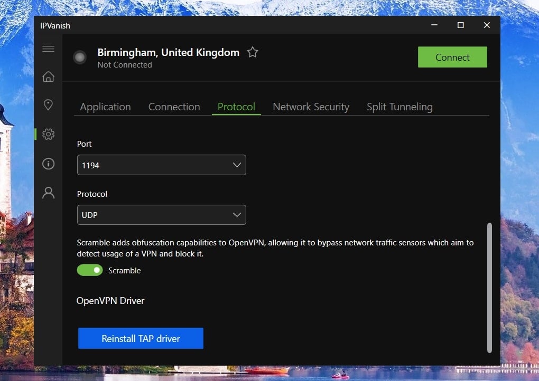Open the Network Security tab
539x381 pixels.
tap(311, 107)
